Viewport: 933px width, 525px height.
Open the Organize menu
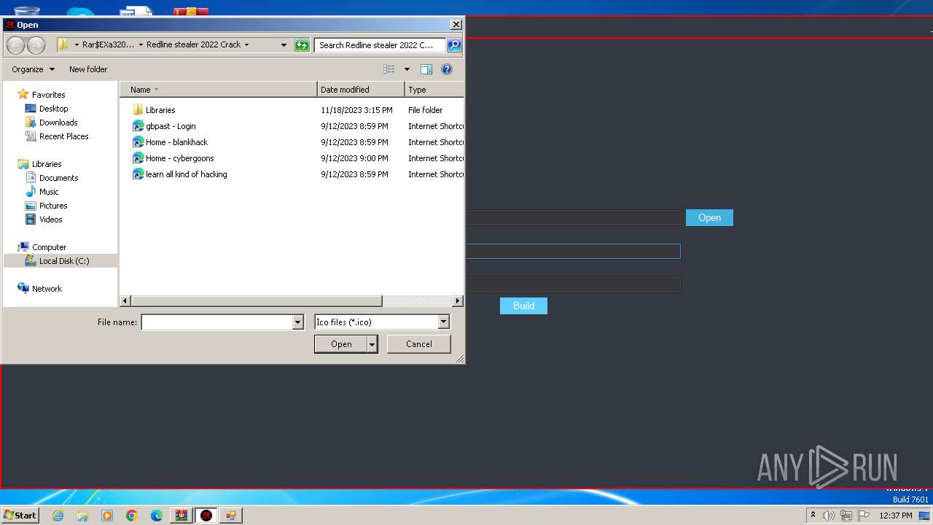coord(33,69)
